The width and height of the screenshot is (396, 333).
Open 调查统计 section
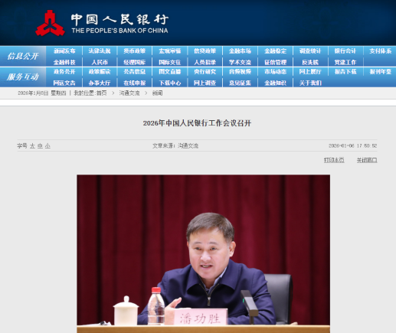click(310, 51)
